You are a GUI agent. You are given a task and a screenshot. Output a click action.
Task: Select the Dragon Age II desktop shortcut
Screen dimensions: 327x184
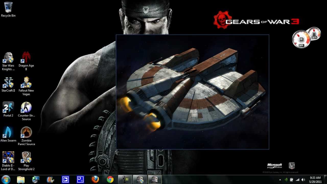point(26,61)
